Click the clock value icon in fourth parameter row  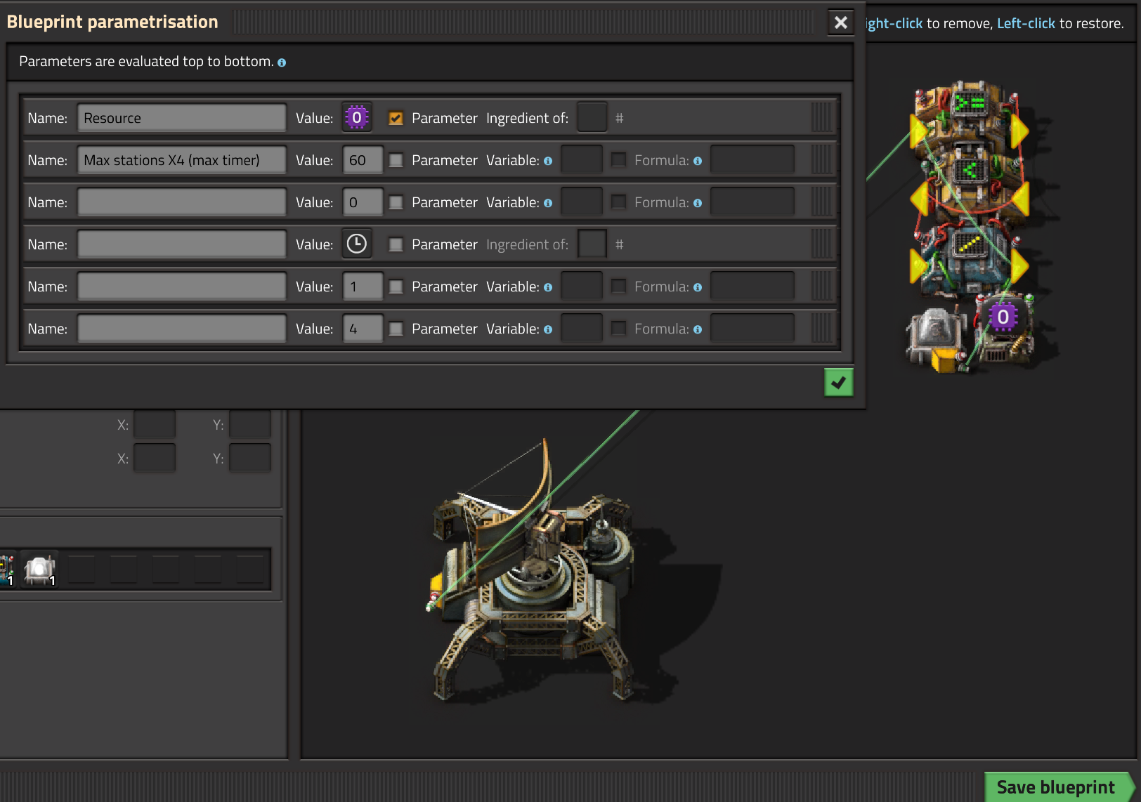click(x=357, y=244)
